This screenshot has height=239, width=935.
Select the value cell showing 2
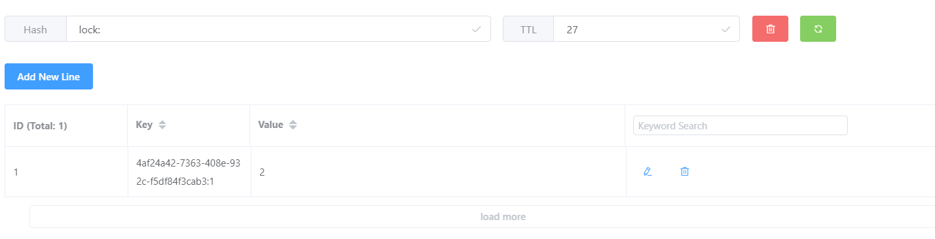click(438, 172)
